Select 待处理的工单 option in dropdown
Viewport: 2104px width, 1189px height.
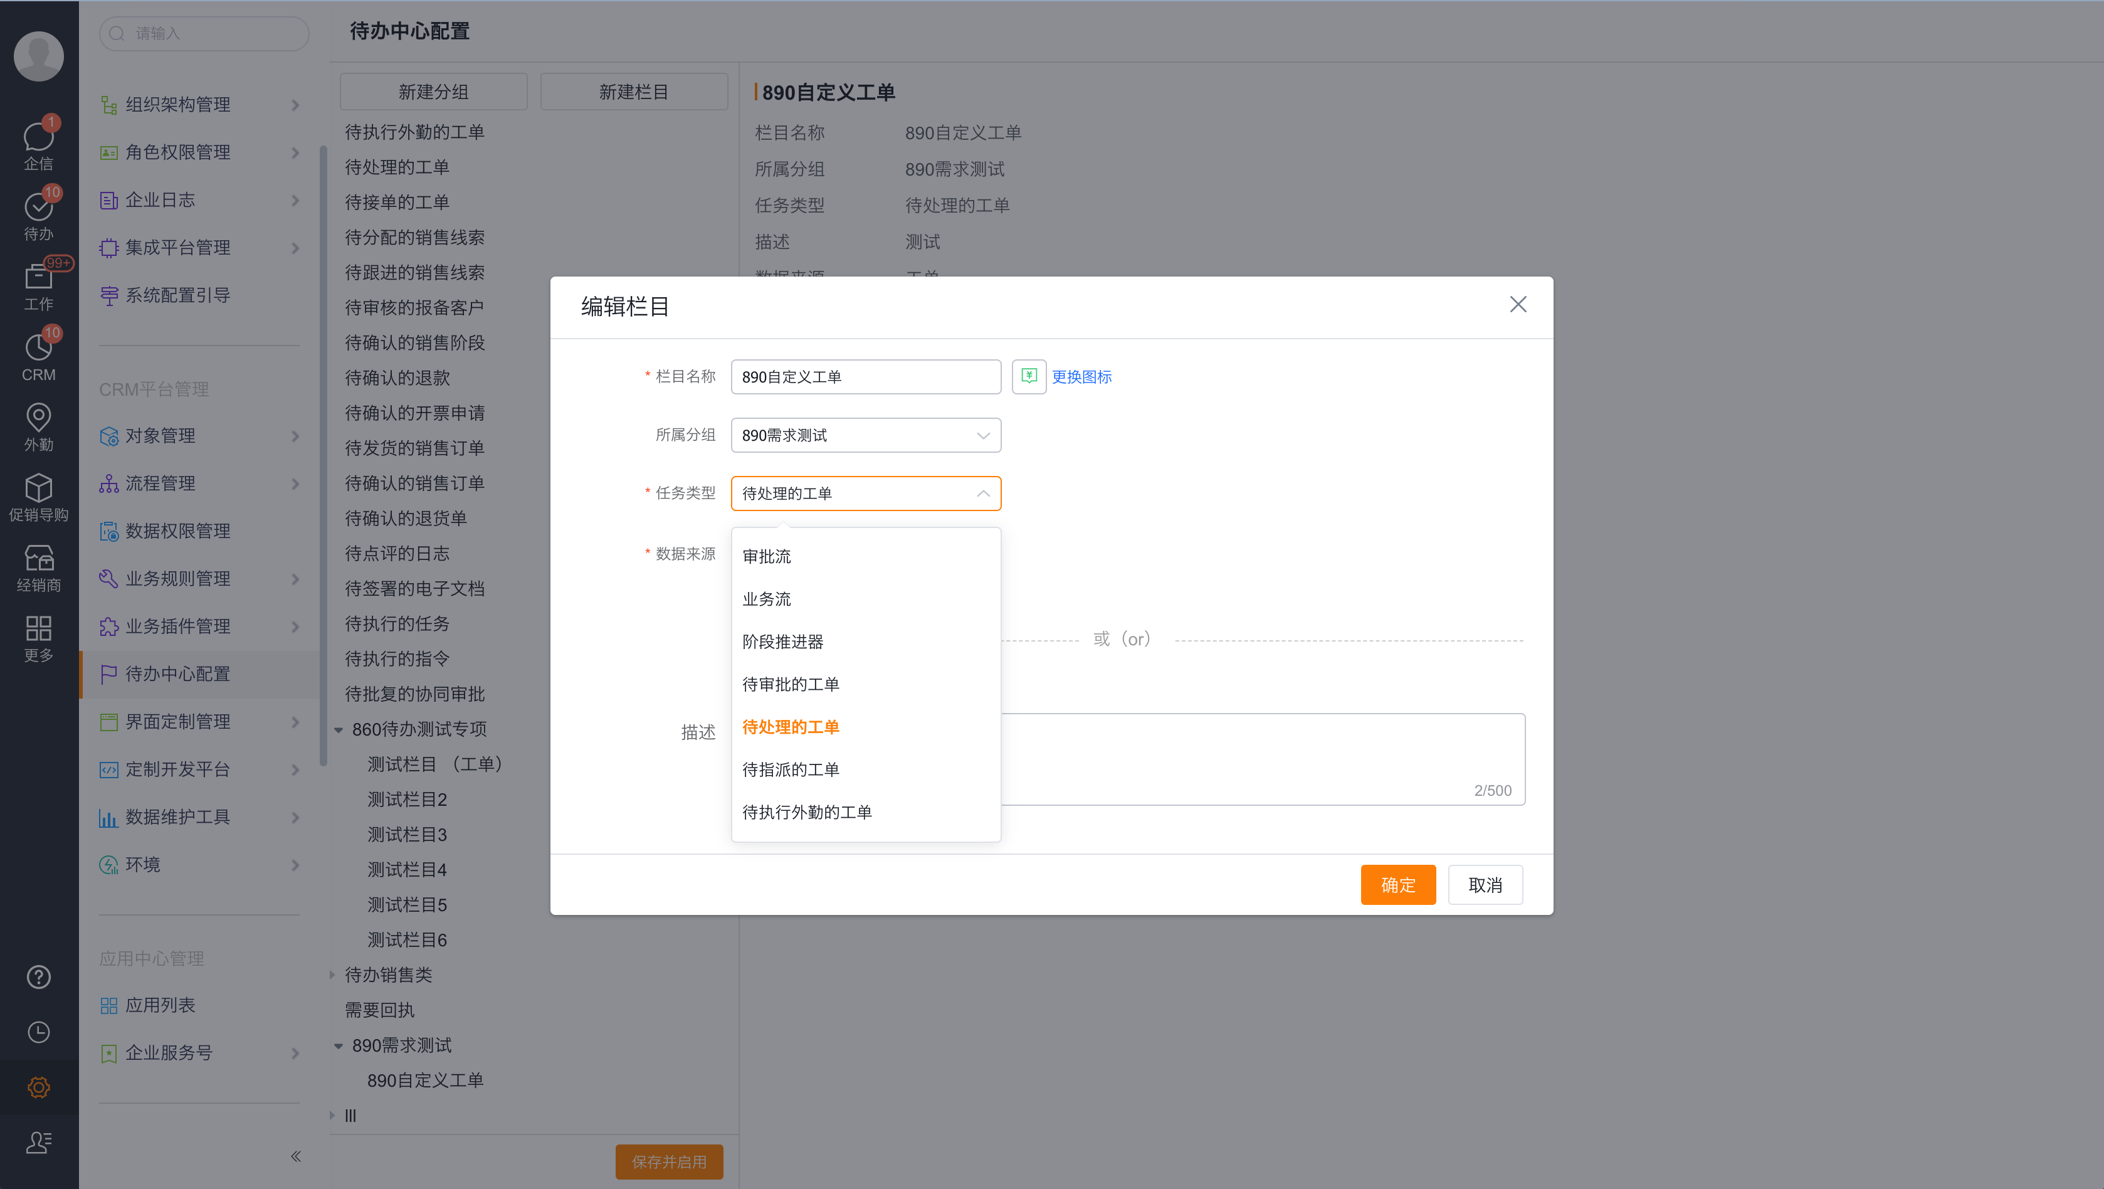[x=866, y=726]
